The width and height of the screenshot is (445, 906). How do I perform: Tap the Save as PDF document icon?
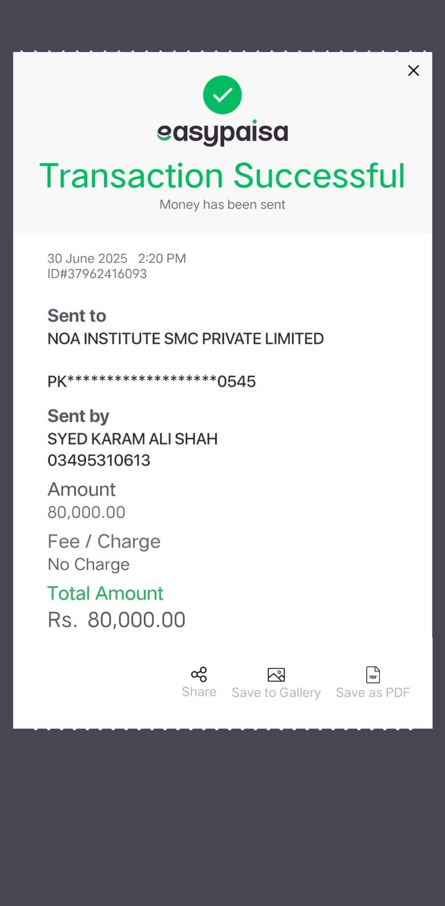coord(373,674)
